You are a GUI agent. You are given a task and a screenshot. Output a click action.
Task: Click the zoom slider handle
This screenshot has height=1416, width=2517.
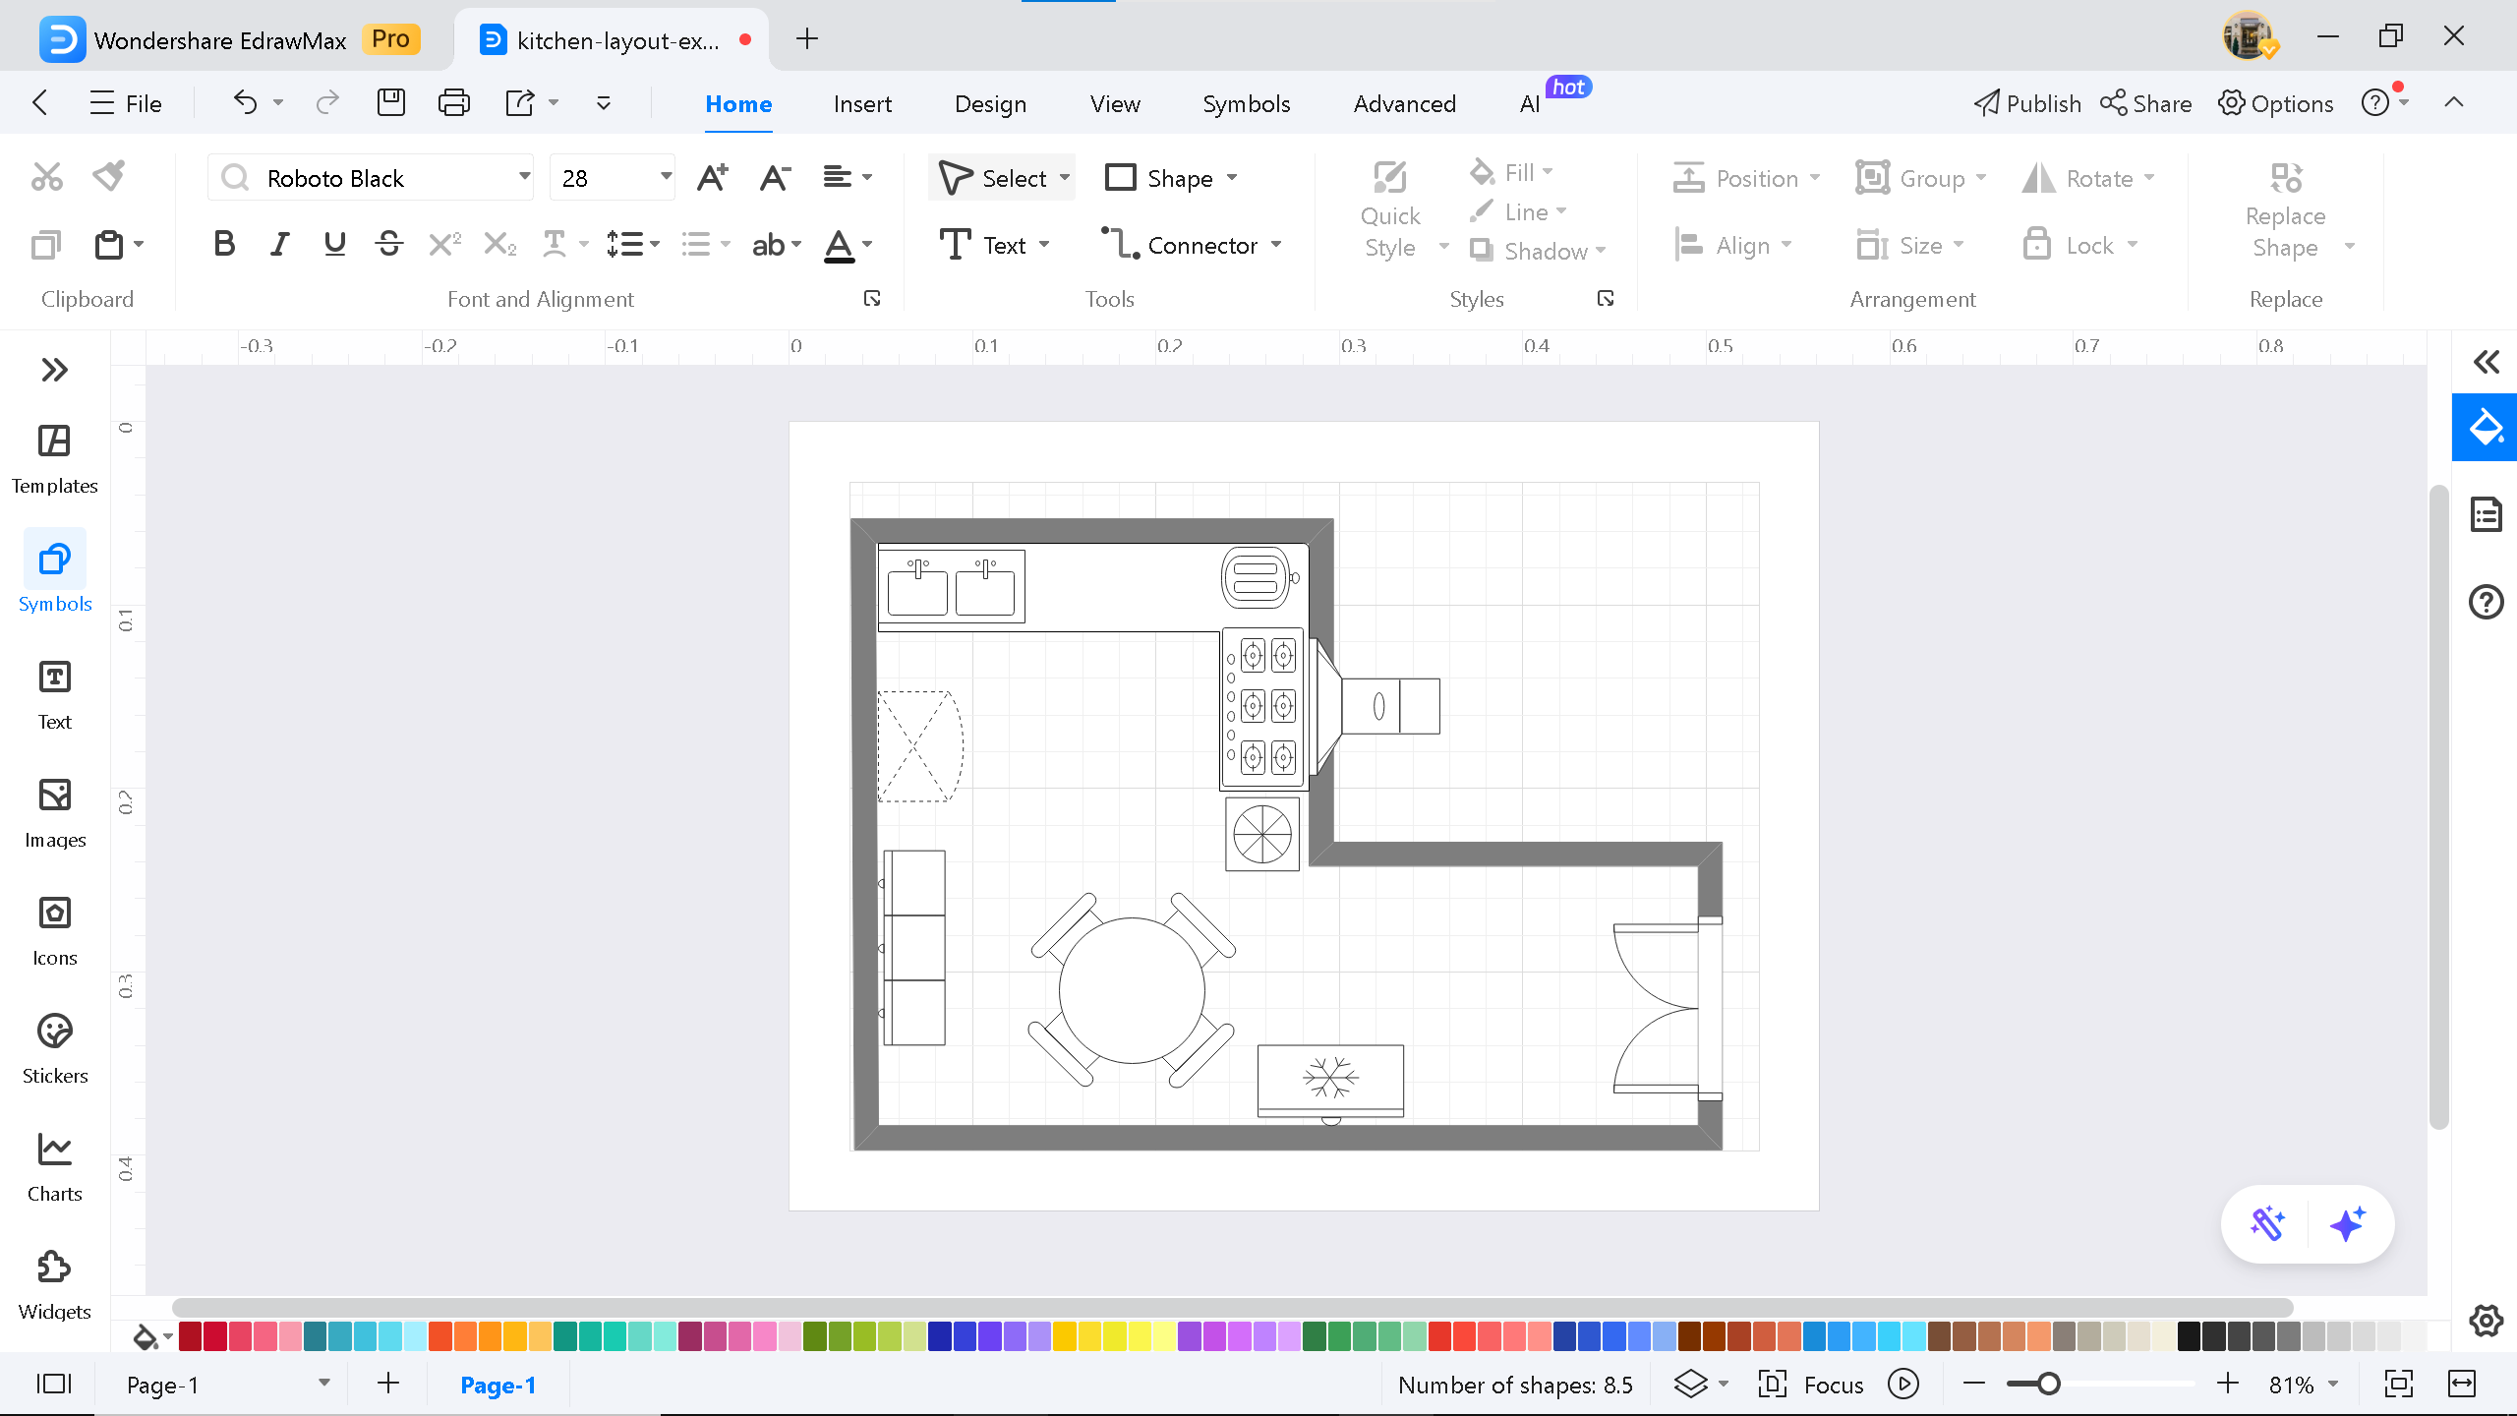tap(2048, 1384)
